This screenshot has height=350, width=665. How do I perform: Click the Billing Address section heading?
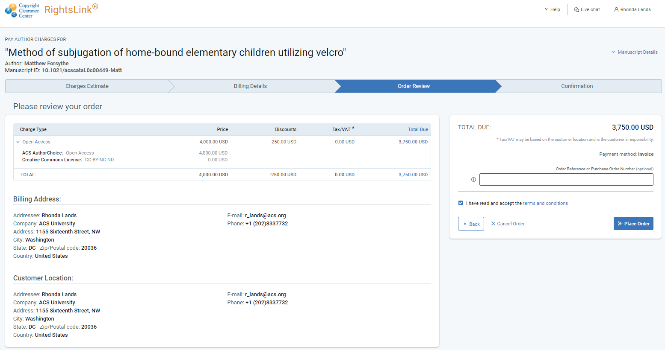point(37,199)
